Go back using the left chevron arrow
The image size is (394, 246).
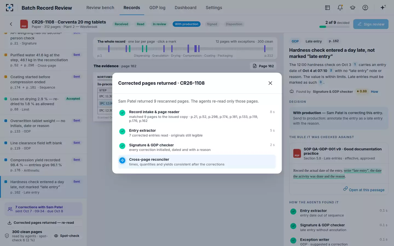pyautogui.click(x=11, y=24)
